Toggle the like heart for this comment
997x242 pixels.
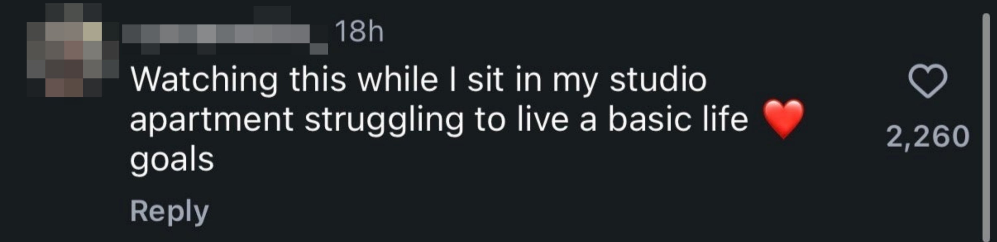point(928,81)
